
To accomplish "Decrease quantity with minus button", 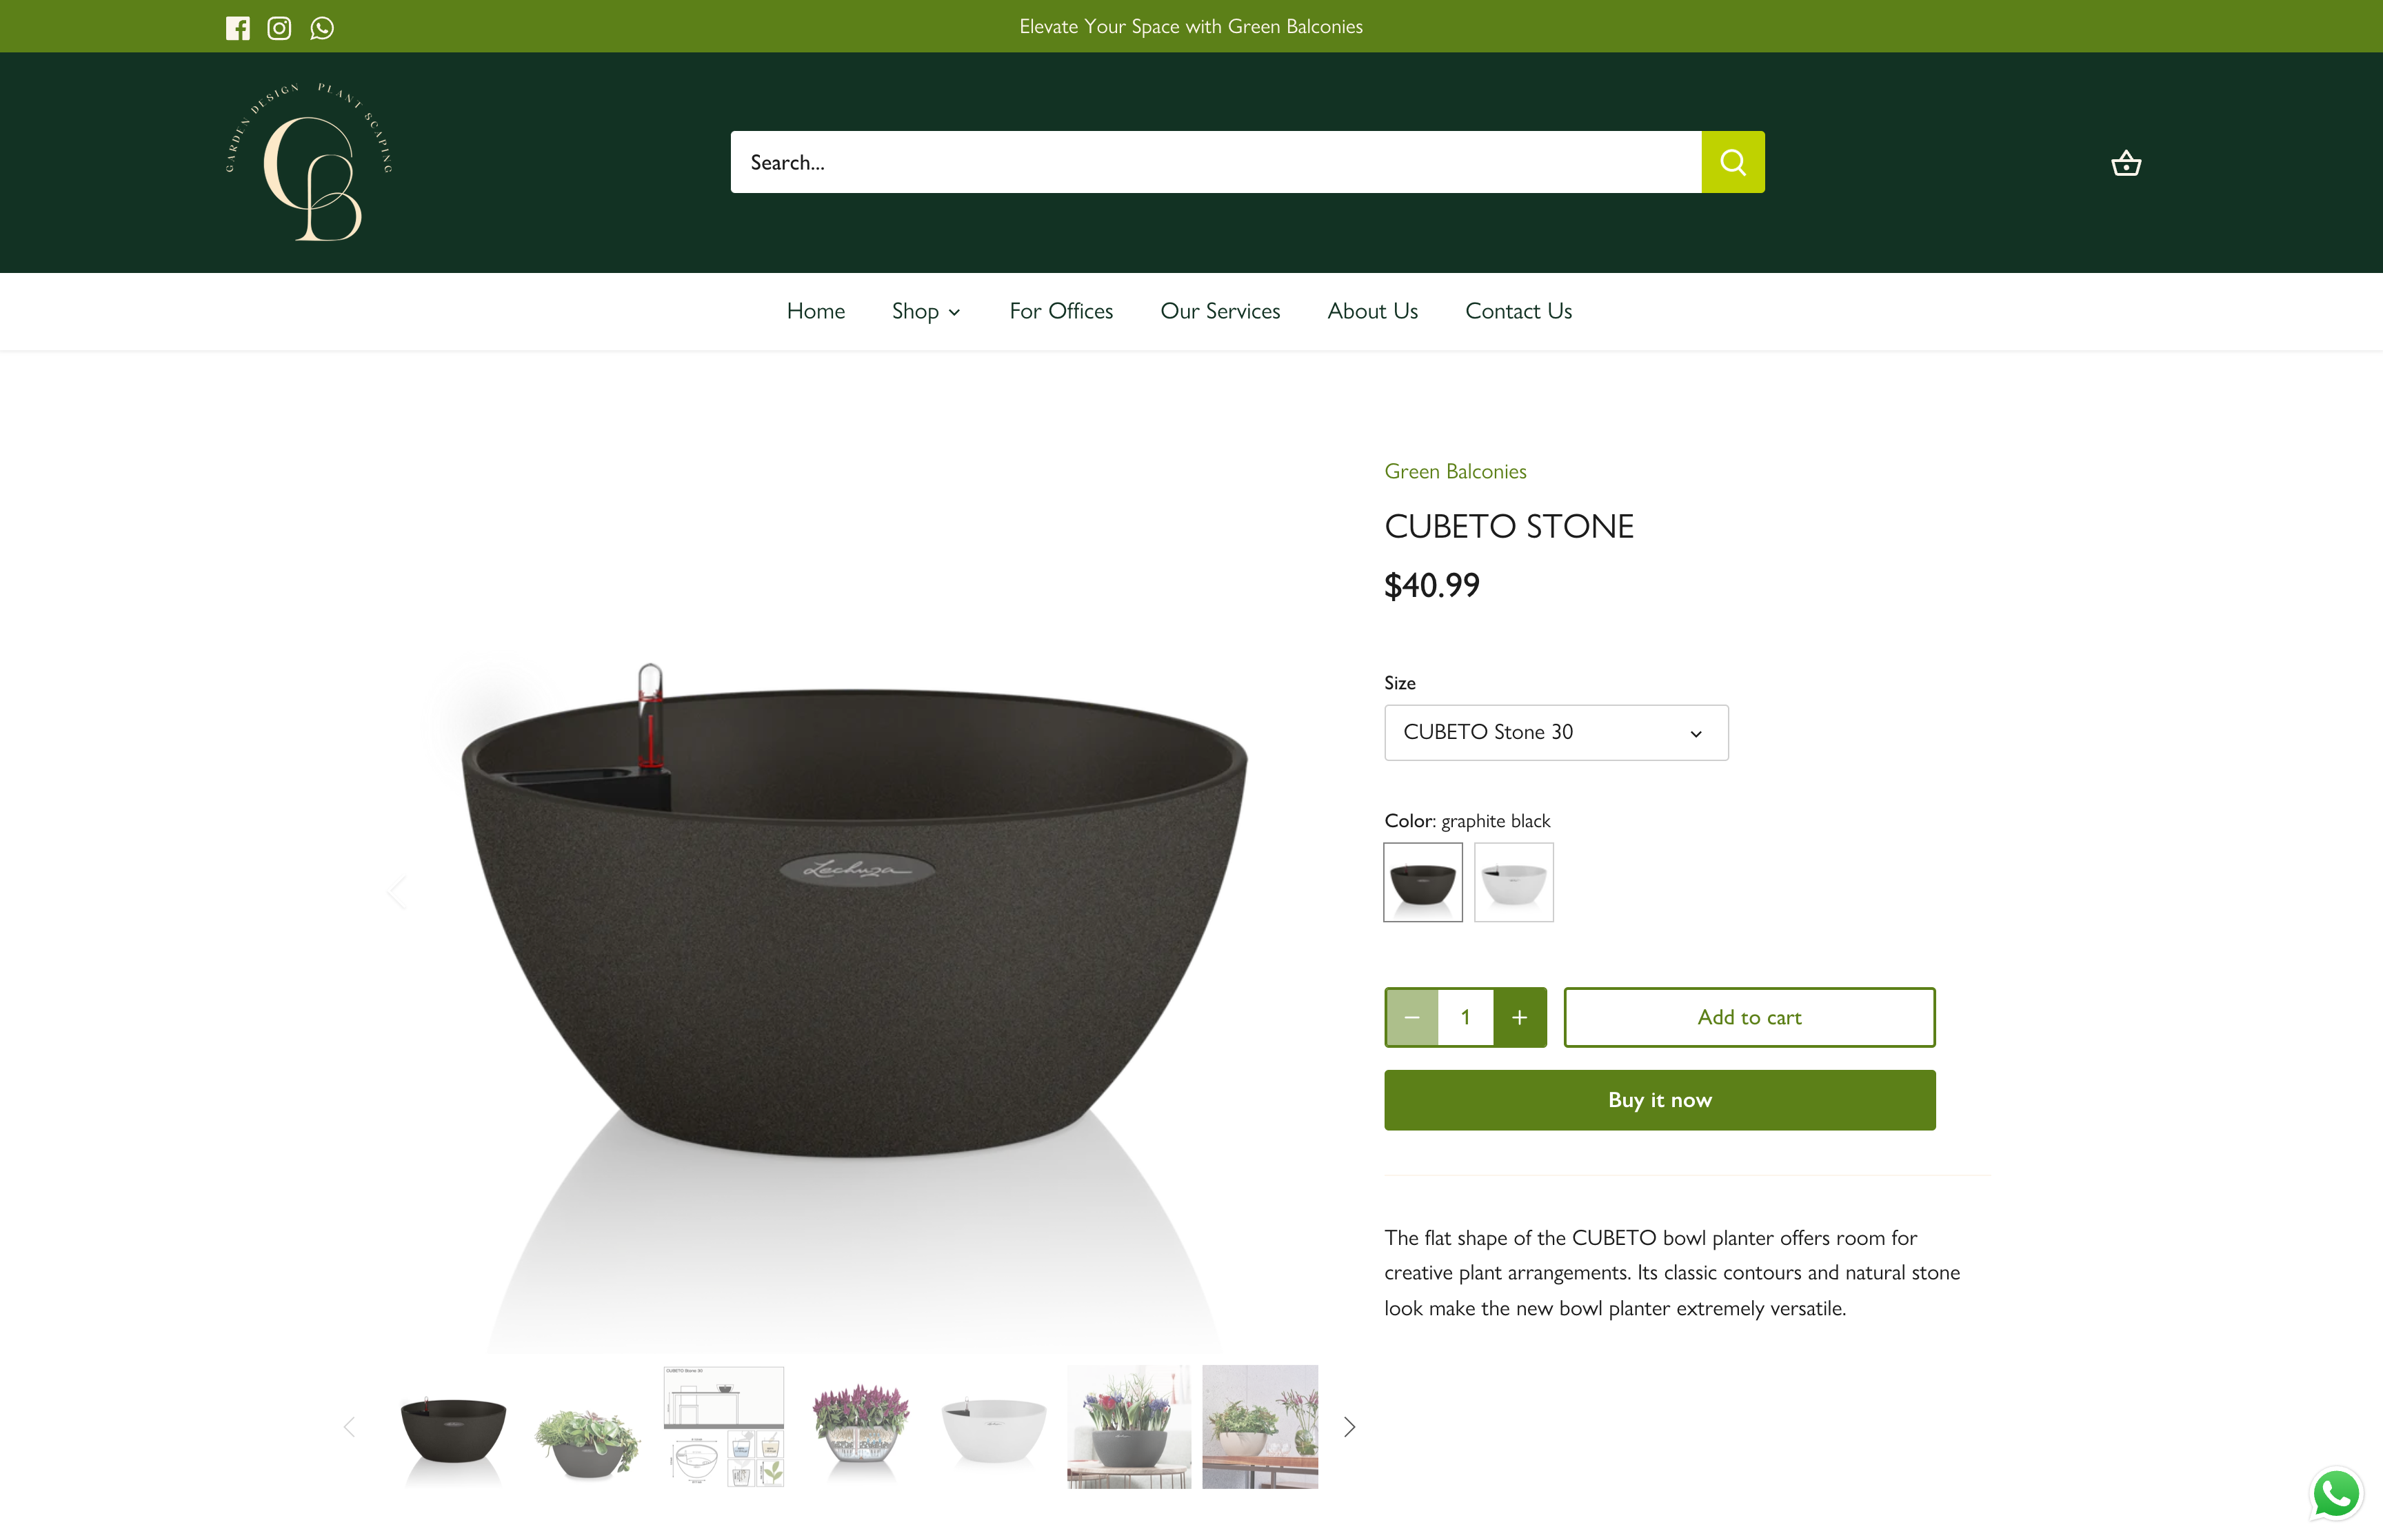I will 1412,1017.
